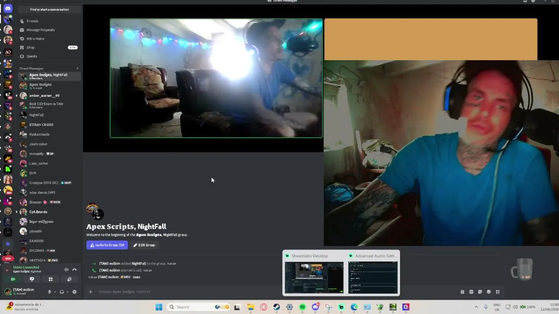Viewport: 559px width, 314px height.
Task: Select the Streamlabs Desktop preview thumbnail
Action: pos(314,277)
